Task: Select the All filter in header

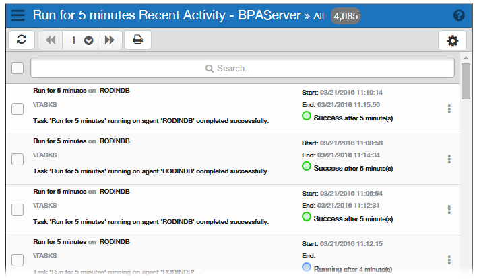Action: [x=319, y=16]
